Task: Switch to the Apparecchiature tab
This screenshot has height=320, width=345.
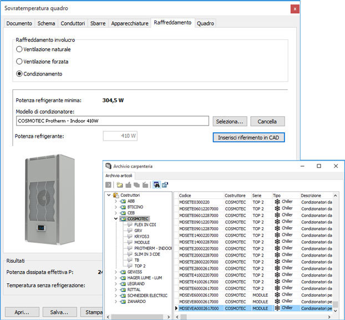Action: point(130,23)
